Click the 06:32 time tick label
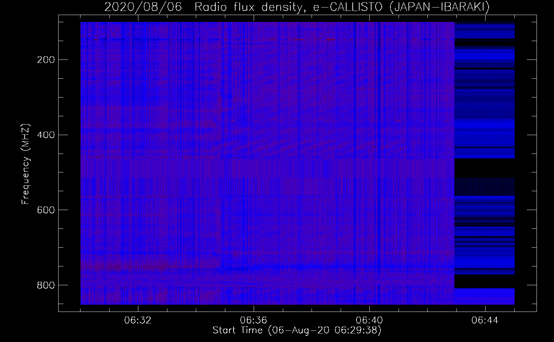The width and height of the screenshot is (554, 342). pos(138,320)
